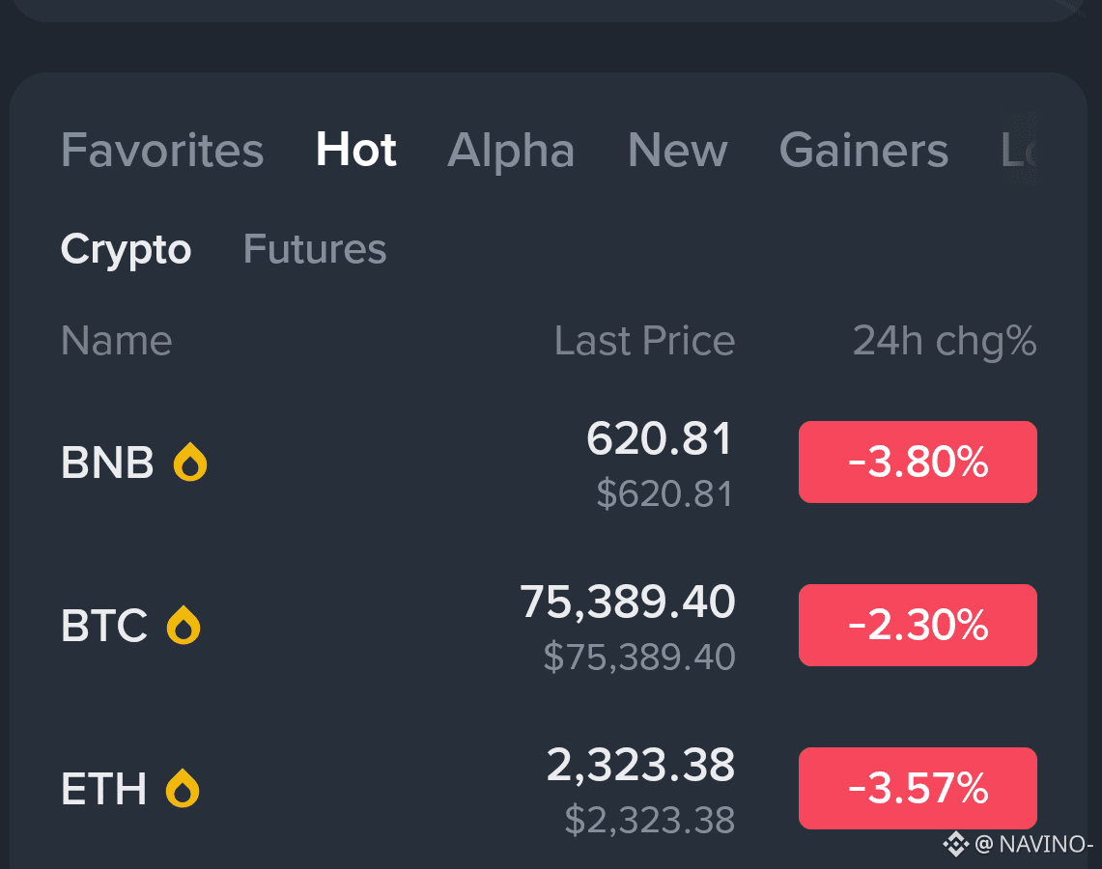Image resolution: width=1102 pixels, height=869 pixels.
Task: Sort by the Name column header
Action: (x=117, y=341)
